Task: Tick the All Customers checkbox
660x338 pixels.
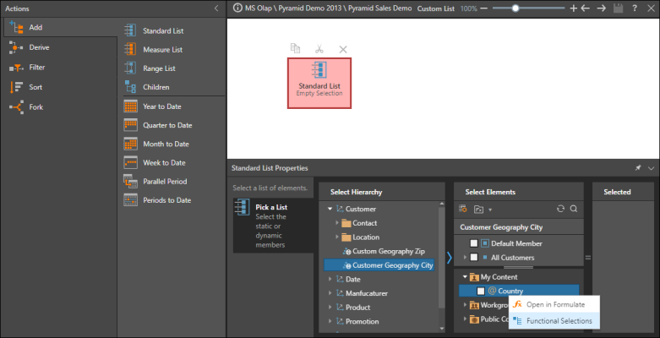Action: coord(475,257)
